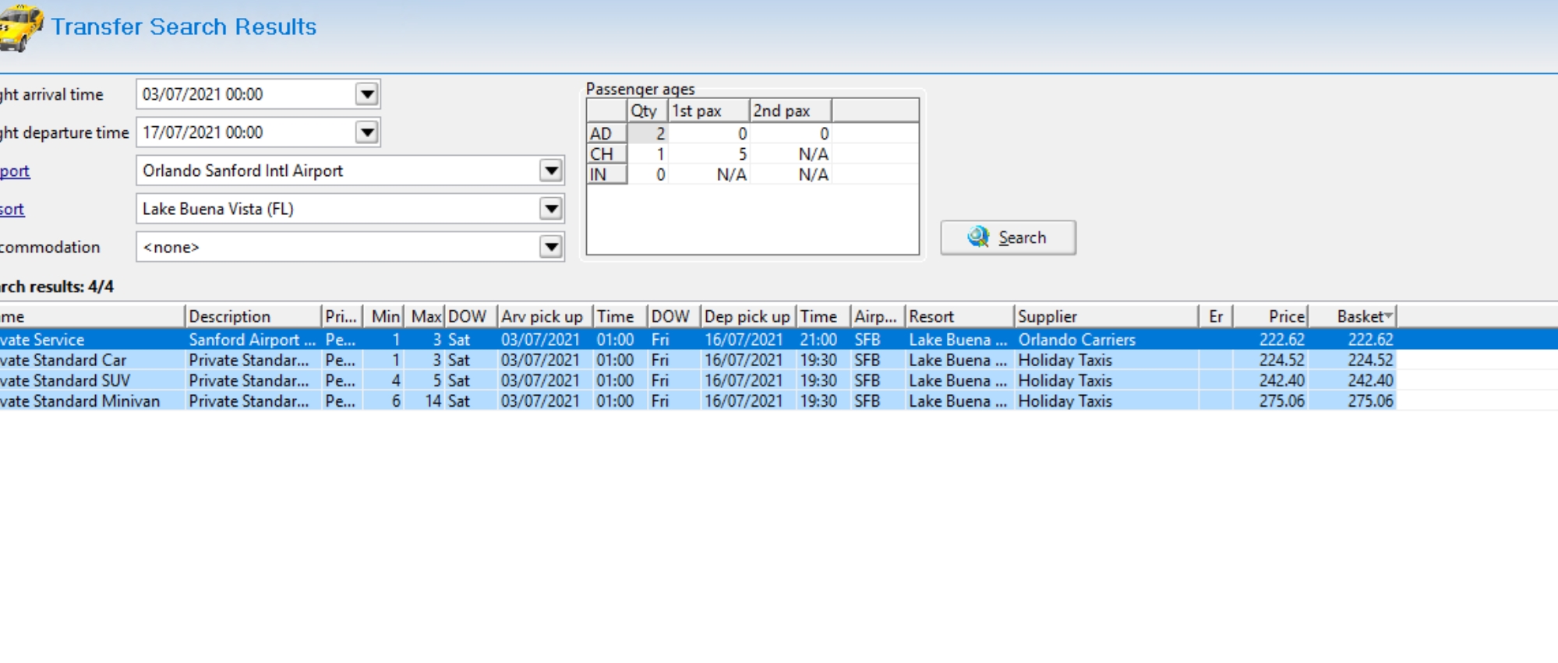Open the flight arrival time dropdown
Screen dimensions: 1558x663
(367, 94)
